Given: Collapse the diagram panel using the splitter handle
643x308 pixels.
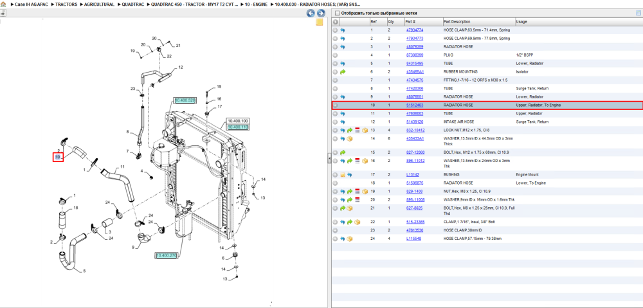Looking at the screenshot, I should click(x=329, y=159).
